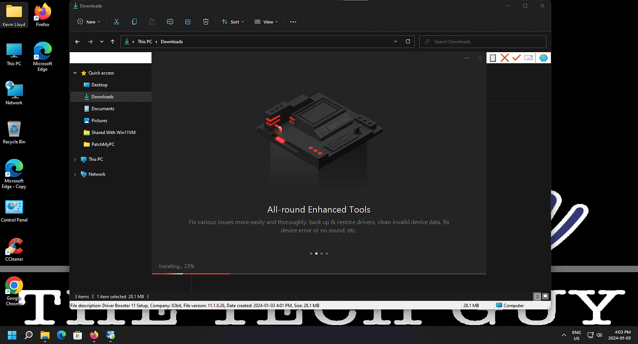638x344 pixels.
Task: Open Control Panel desktop icon
Action: click(14, 211)
